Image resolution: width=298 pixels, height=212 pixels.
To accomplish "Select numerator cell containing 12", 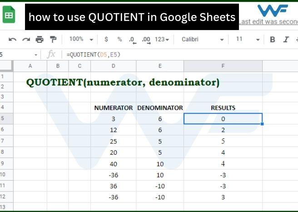I will [x=114, y=130].
